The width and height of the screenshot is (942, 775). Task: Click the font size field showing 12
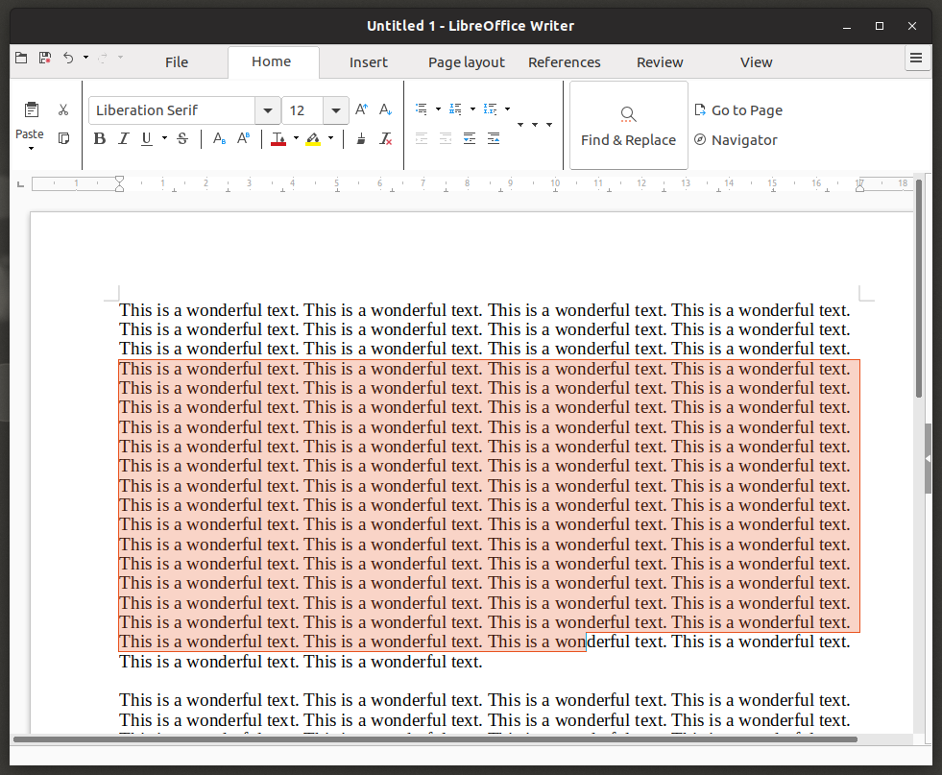302,110
